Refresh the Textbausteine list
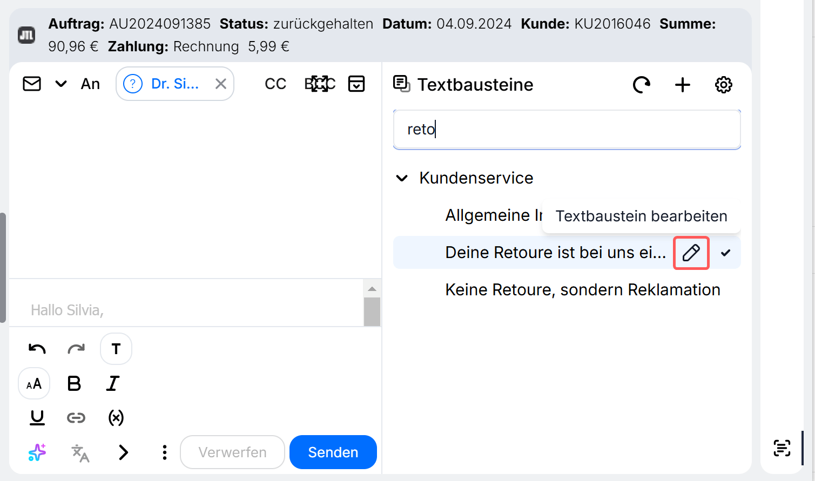 (x=642, y=85)
